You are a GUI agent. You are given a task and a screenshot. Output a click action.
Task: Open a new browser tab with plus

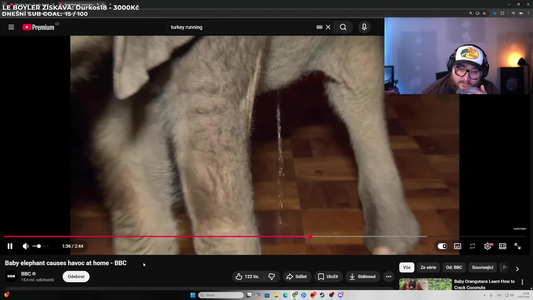pos(110,4)
